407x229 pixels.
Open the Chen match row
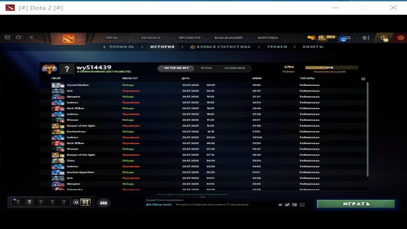pyautogui.click(x=203, y=161)
